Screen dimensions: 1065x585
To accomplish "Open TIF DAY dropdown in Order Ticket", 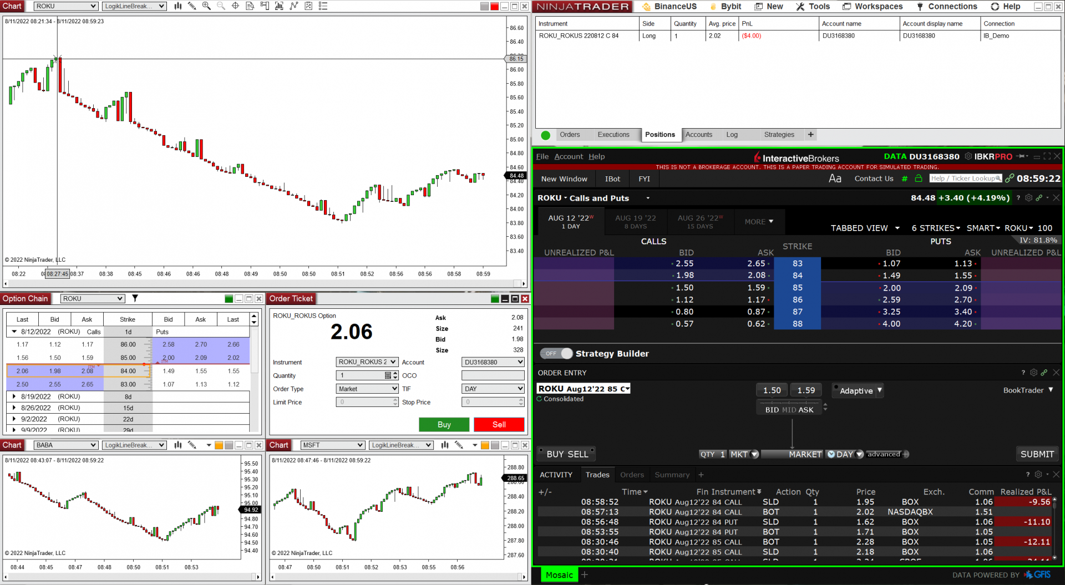I will point(493,389).
